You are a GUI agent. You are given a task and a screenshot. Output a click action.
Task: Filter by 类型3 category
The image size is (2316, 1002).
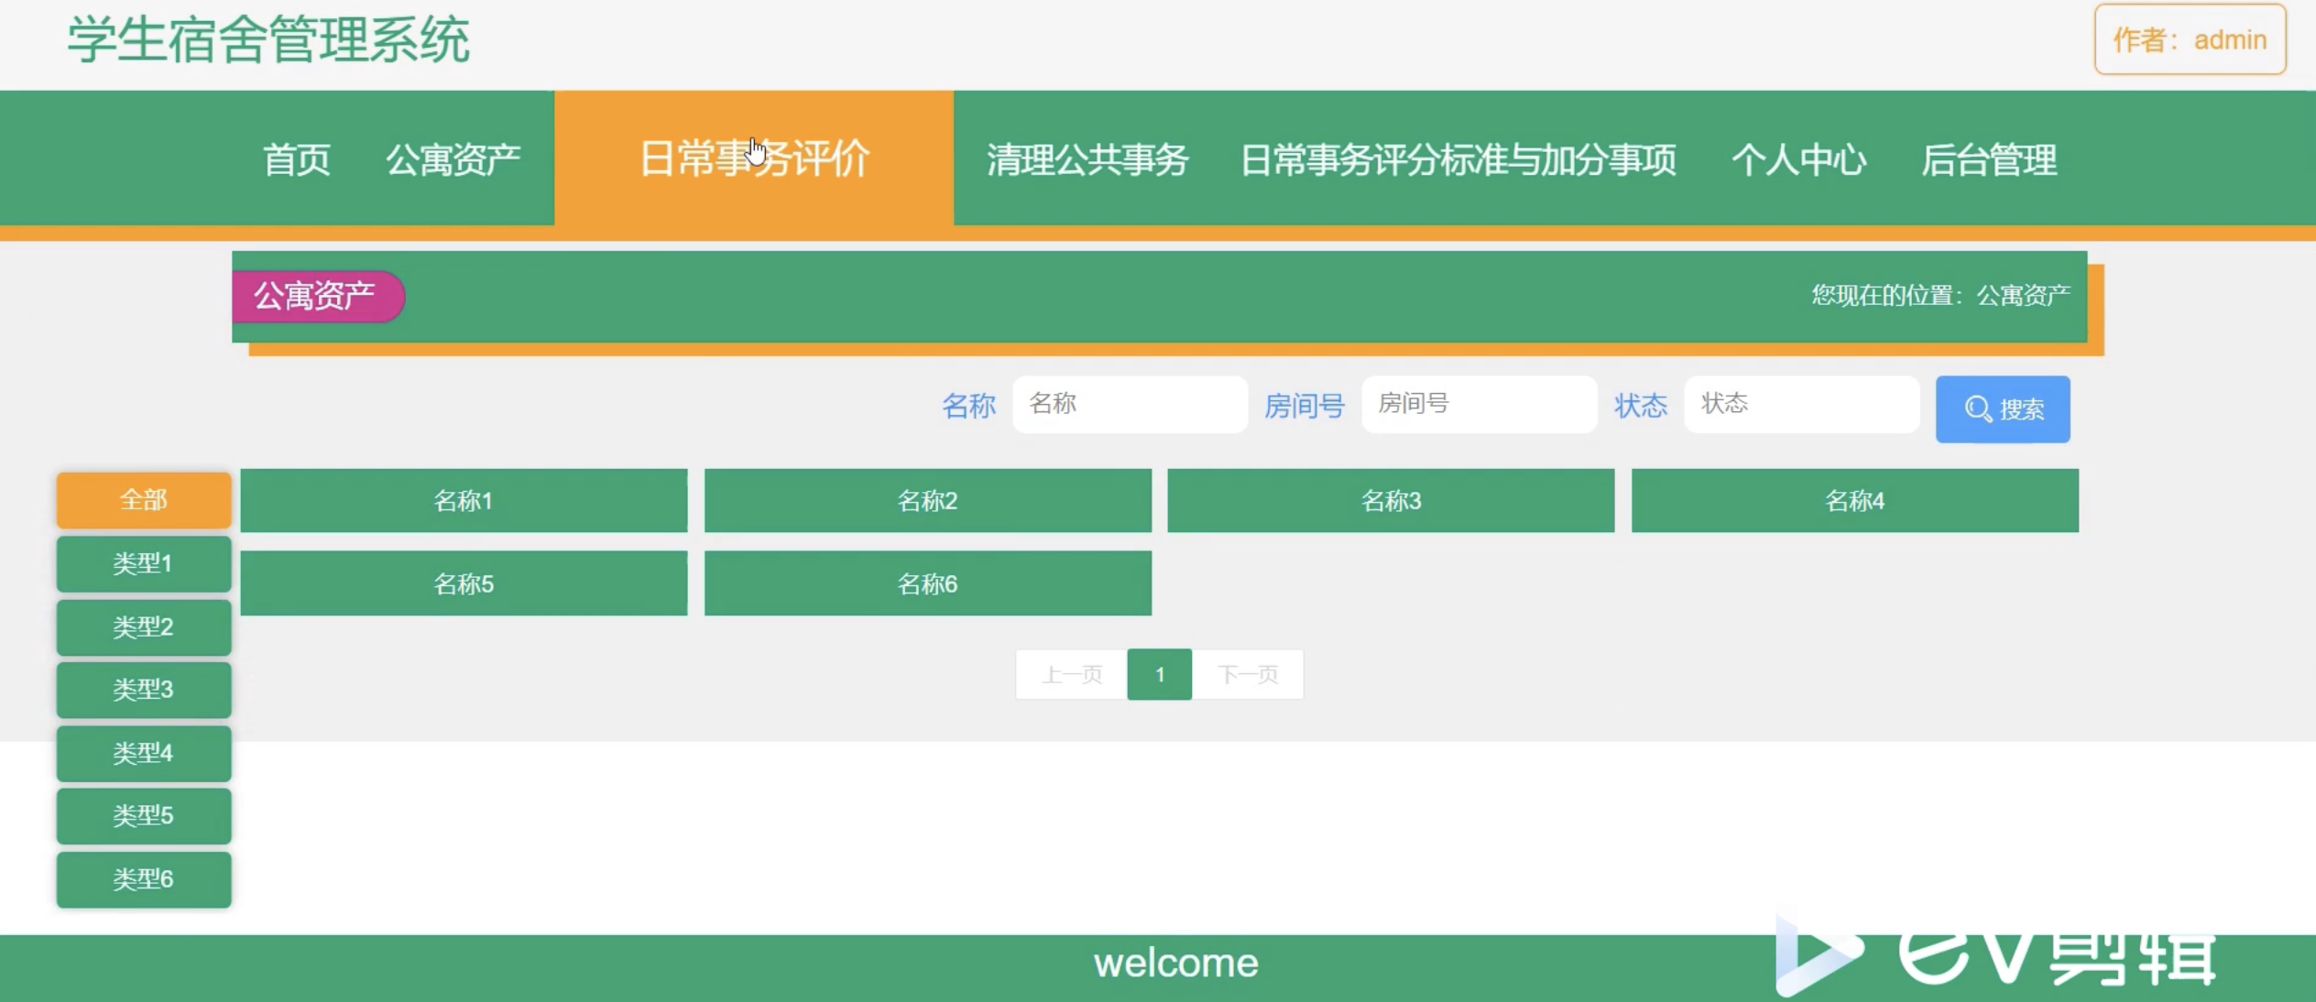click(x=144, y=690)
